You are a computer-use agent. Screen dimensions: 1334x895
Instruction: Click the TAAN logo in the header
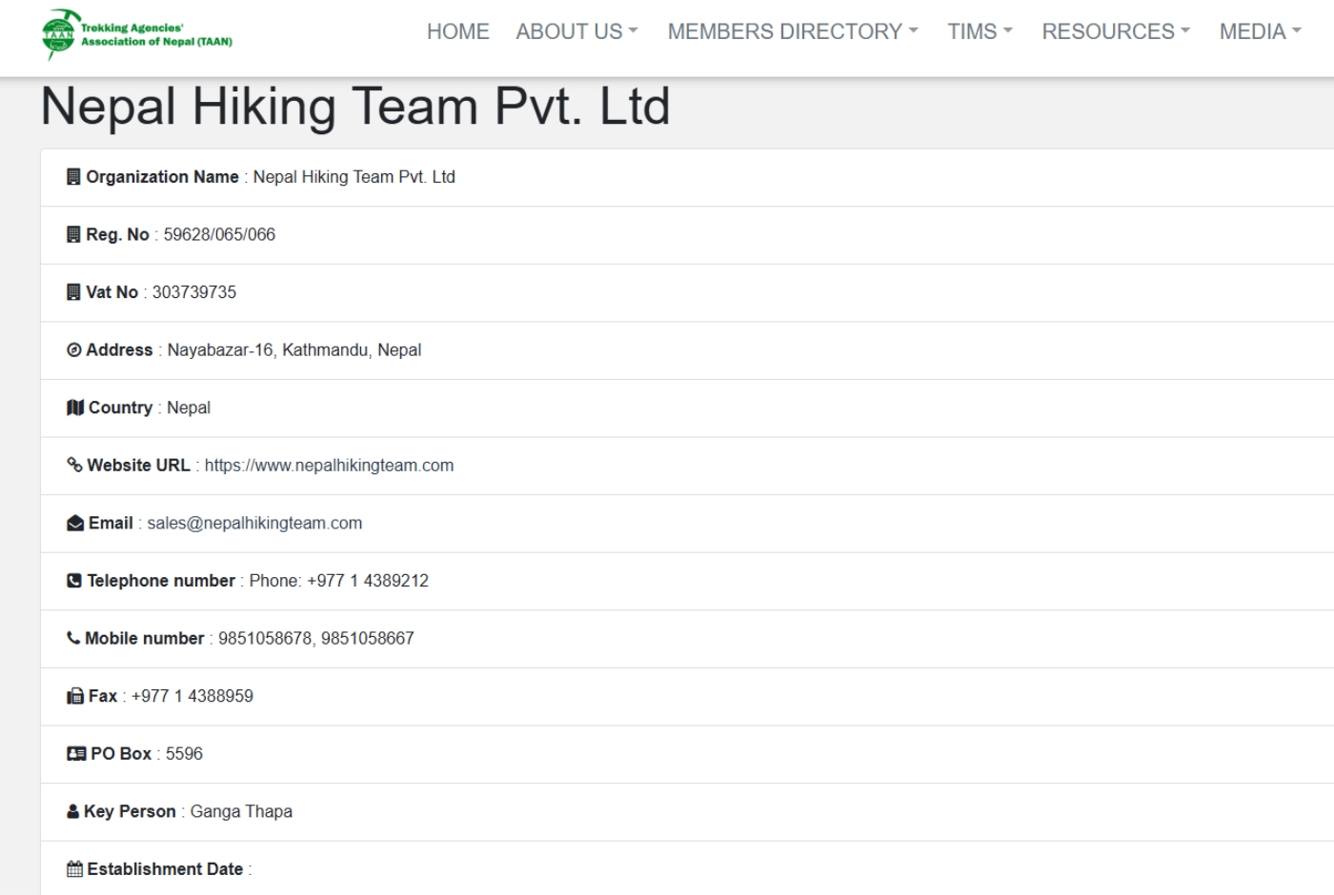137,34
